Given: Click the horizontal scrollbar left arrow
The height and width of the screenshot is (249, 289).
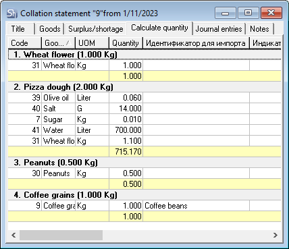Looking at the screenshot, I should [14, 236].
